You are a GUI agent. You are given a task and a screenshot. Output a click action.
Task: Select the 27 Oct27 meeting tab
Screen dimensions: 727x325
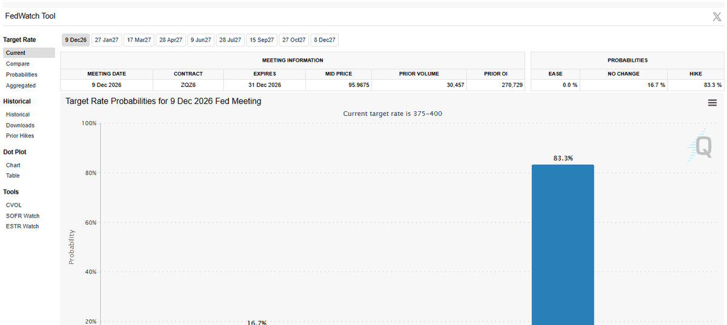294,40
